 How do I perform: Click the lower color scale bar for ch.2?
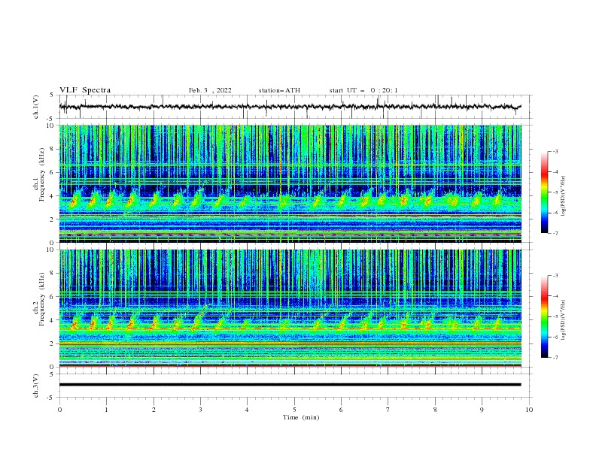click(544, 316)
